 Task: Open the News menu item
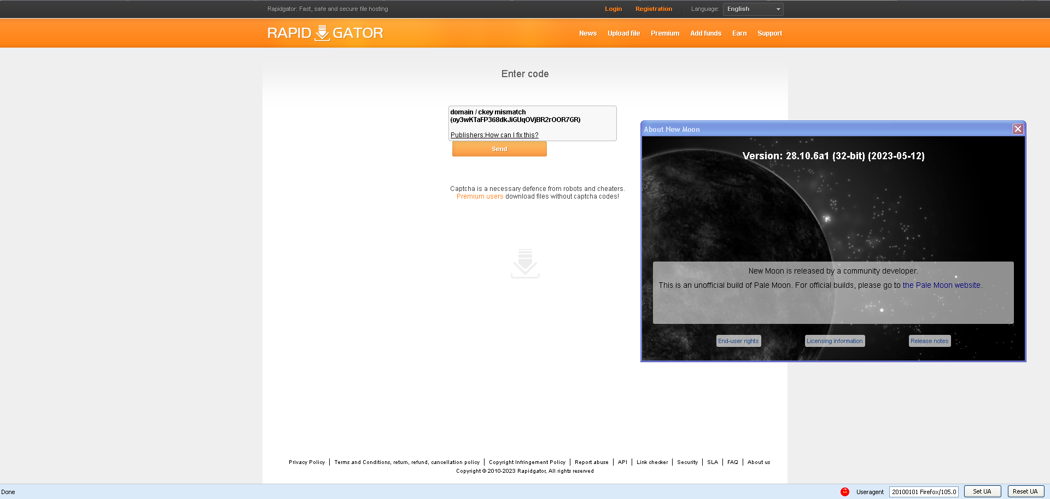point(588,33)
